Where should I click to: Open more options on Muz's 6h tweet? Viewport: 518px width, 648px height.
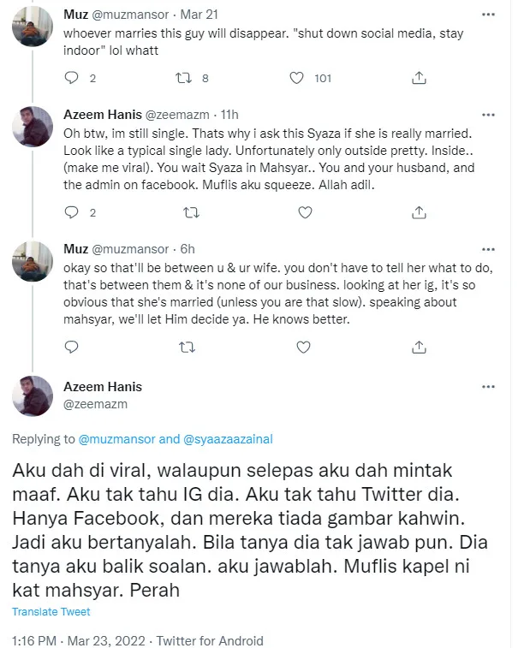click(x=487, y=248)
